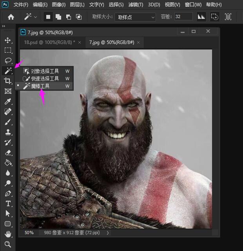Choose 魔棒工具 from flyout
243x251 pixels.
pos(44,86)
